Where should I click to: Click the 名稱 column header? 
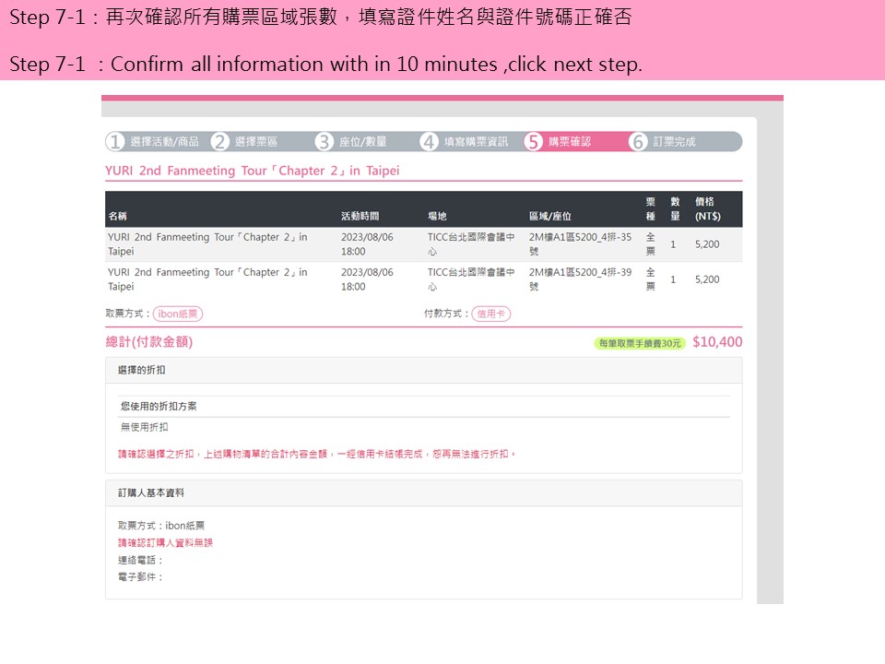(x=118, y=217)
